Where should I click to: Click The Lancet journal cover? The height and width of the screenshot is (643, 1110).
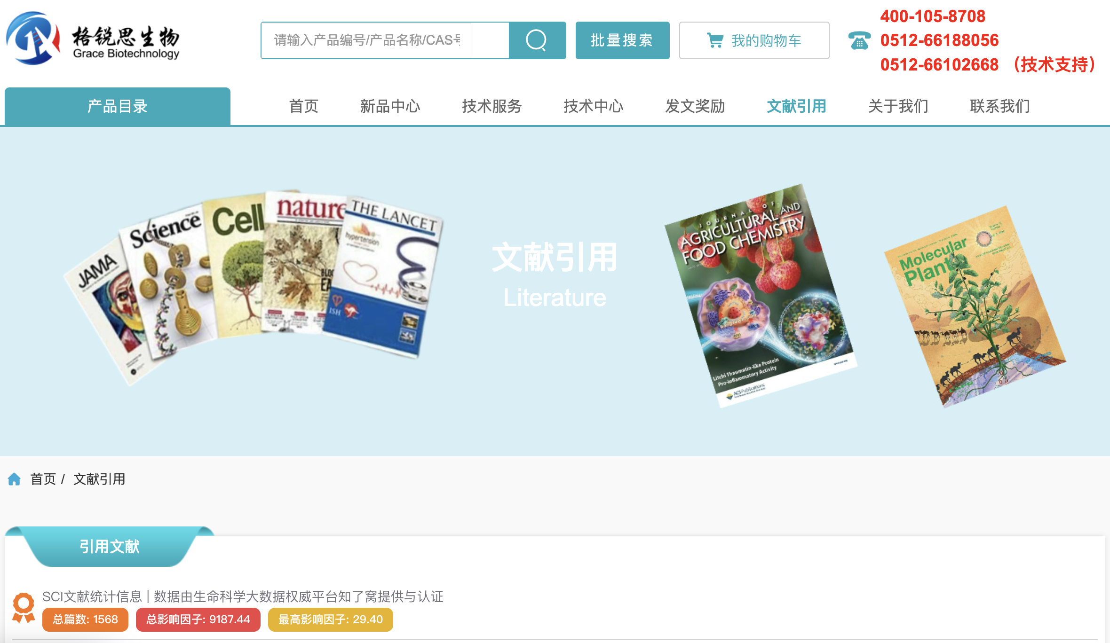[383, 277]
